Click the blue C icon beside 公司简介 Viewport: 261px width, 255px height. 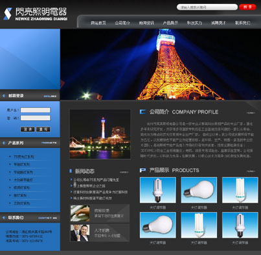142,112
